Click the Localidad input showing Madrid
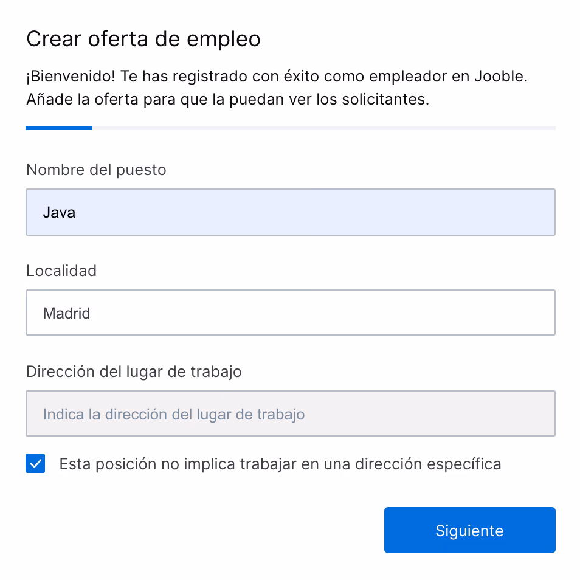The height and width of the screenshot is (580, 580). 290,312
